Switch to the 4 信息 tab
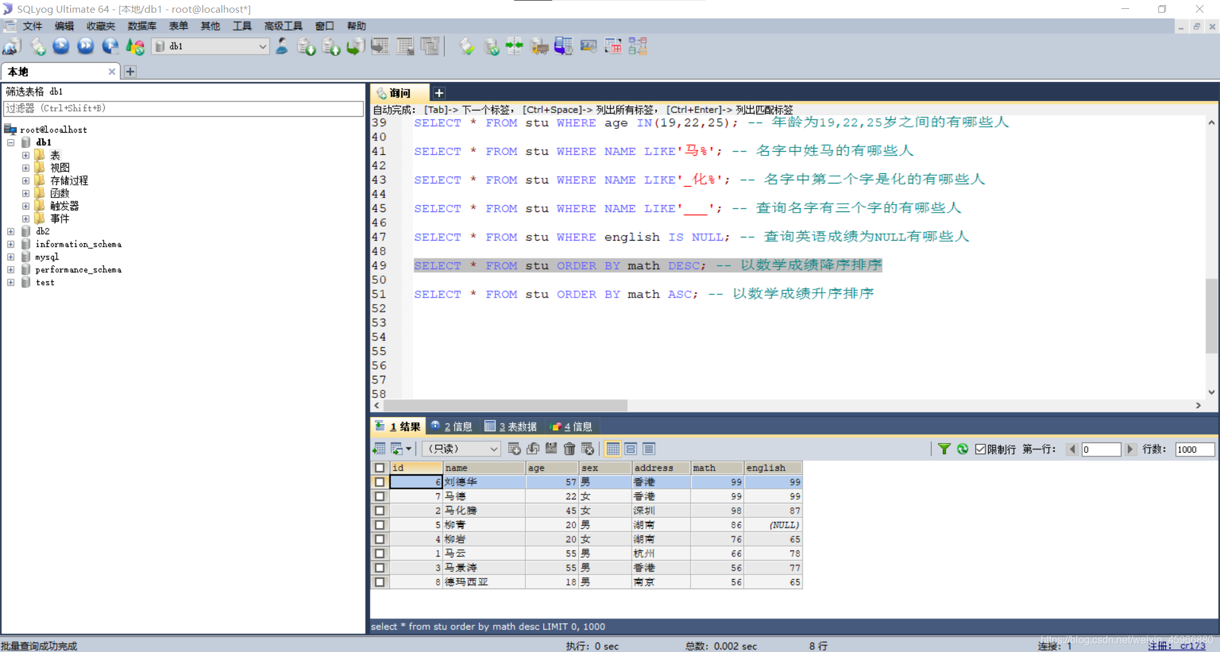Image resolution: width=1220 pixels, height=652 pixels. pos(572,427)
